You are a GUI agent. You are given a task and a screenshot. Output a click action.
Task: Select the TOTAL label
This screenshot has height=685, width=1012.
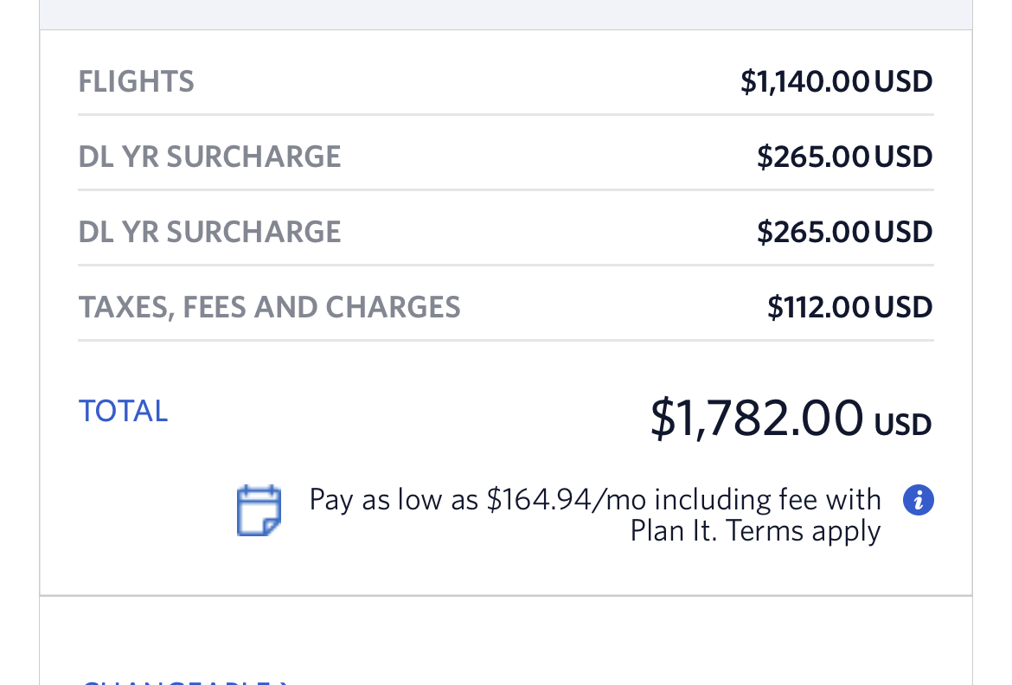[123, 411]
